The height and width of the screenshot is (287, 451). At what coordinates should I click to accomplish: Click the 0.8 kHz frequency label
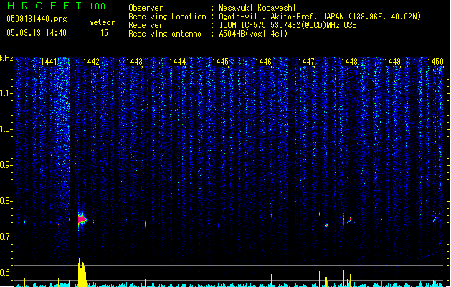[x=6, y=201]
